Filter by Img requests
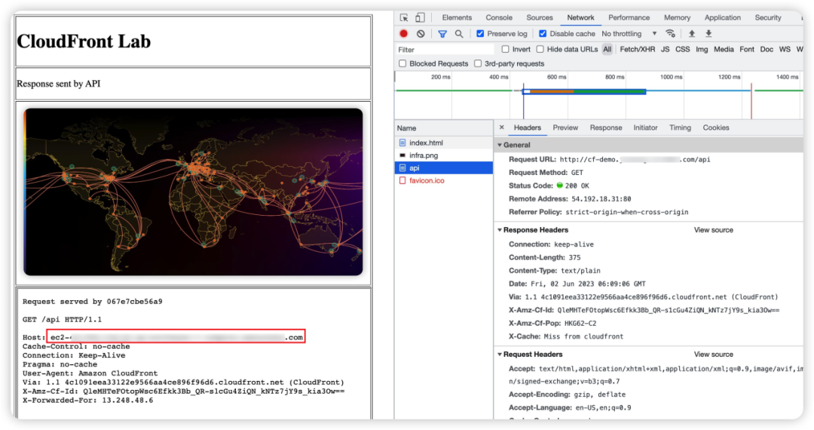Image resolution: width=814 pixels, height=430 pixels. point(702,49)
